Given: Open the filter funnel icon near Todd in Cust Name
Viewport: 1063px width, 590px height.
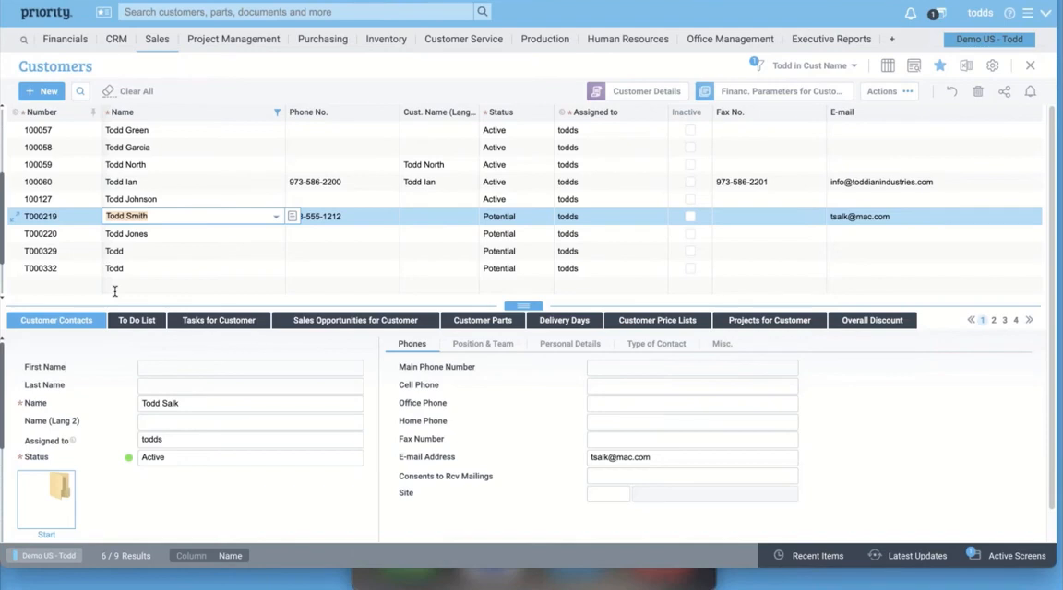Looking at the screenshot, I should point(756,64).
